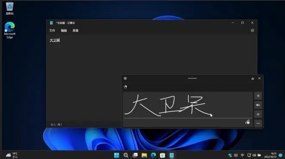The width and height of the screenshot is (285, 159).
Task: Click the touch keyboard tray icon
Action: (x=236, y=155)
